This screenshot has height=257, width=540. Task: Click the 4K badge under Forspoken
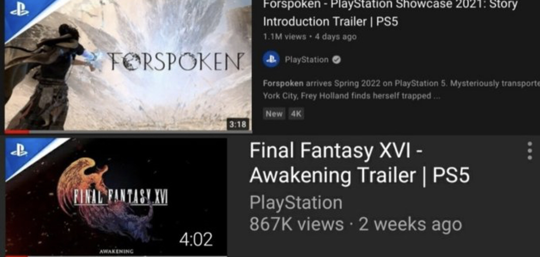[295, 114]
